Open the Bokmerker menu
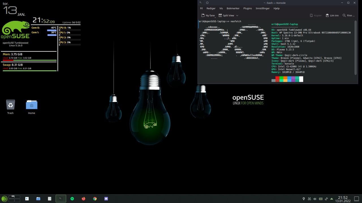The height and width of the screenshot is (203, 362). click(x=233, y=8)
